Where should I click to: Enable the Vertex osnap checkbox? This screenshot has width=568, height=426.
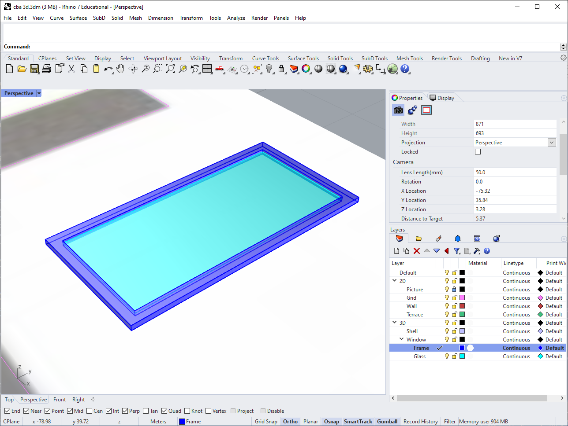click(x=209, y=411)
